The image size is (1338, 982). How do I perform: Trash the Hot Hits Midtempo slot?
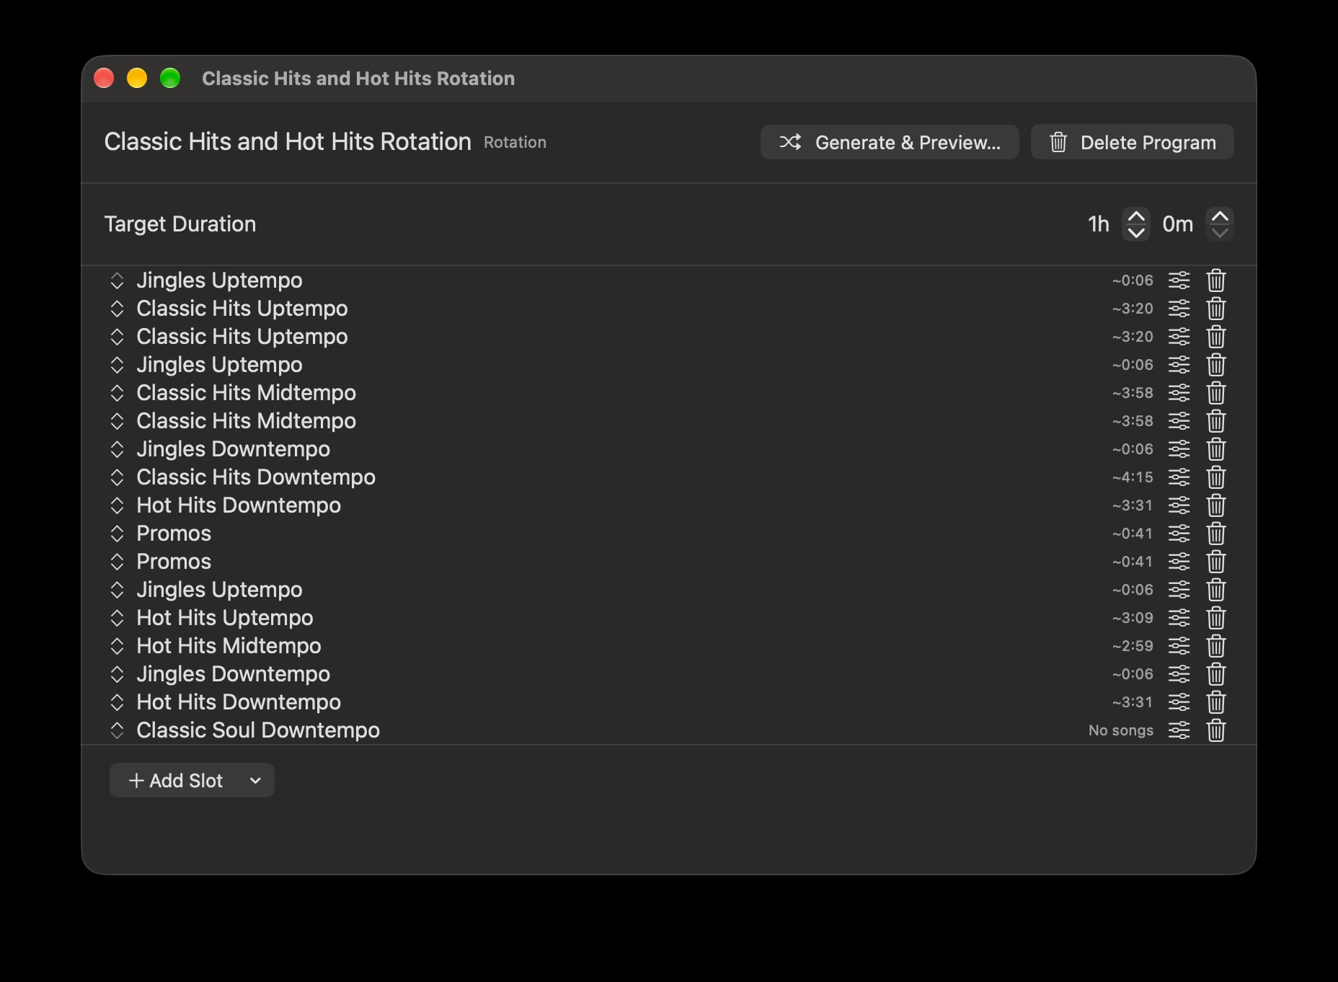coord(1216,646)
